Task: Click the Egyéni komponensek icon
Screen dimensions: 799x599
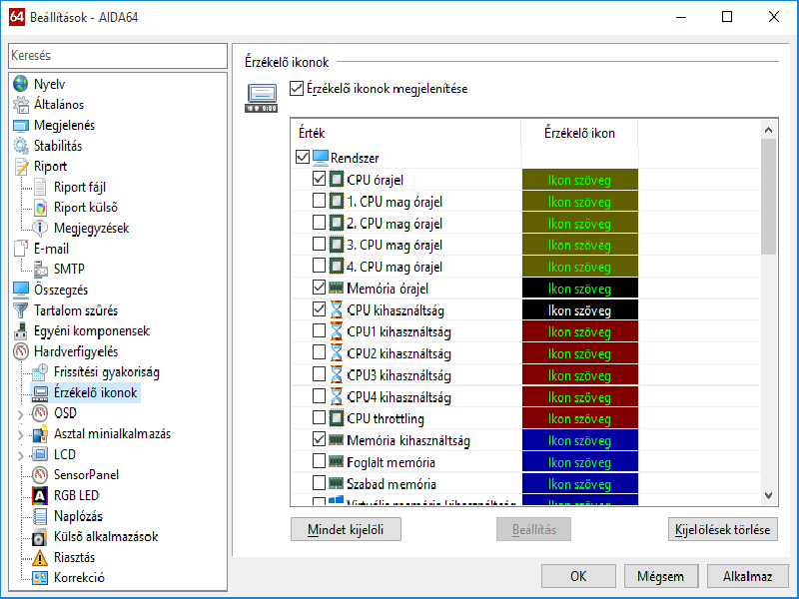Action: [20, 331]
